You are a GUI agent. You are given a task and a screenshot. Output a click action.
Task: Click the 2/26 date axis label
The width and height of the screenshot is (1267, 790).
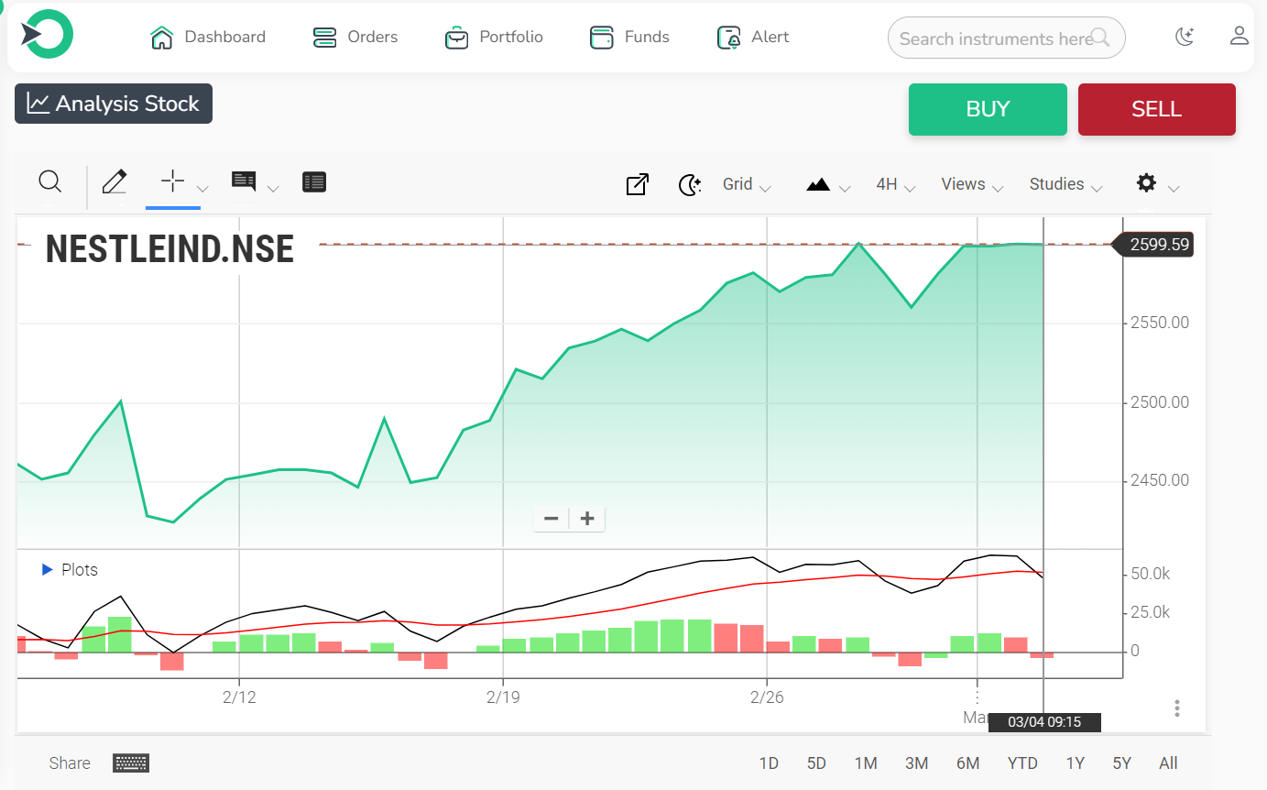coord(767,697)
